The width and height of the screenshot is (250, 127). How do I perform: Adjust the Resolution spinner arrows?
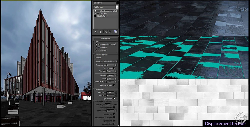coord(116,92)
